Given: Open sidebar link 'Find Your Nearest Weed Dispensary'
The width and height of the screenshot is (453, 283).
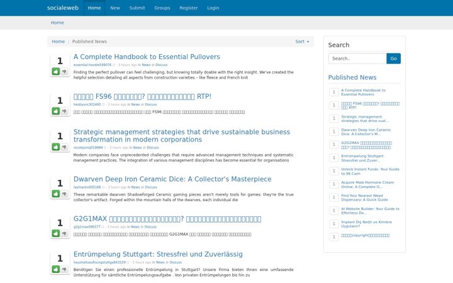Looking at the screenshot, I should click(364, 197).
